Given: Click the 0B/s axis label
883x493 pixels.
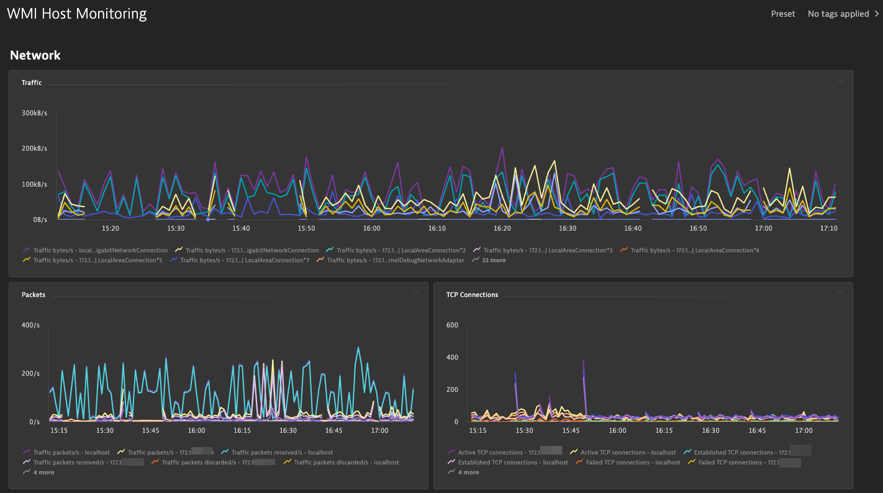Looking at the screenshot, I should pos(39,220).
